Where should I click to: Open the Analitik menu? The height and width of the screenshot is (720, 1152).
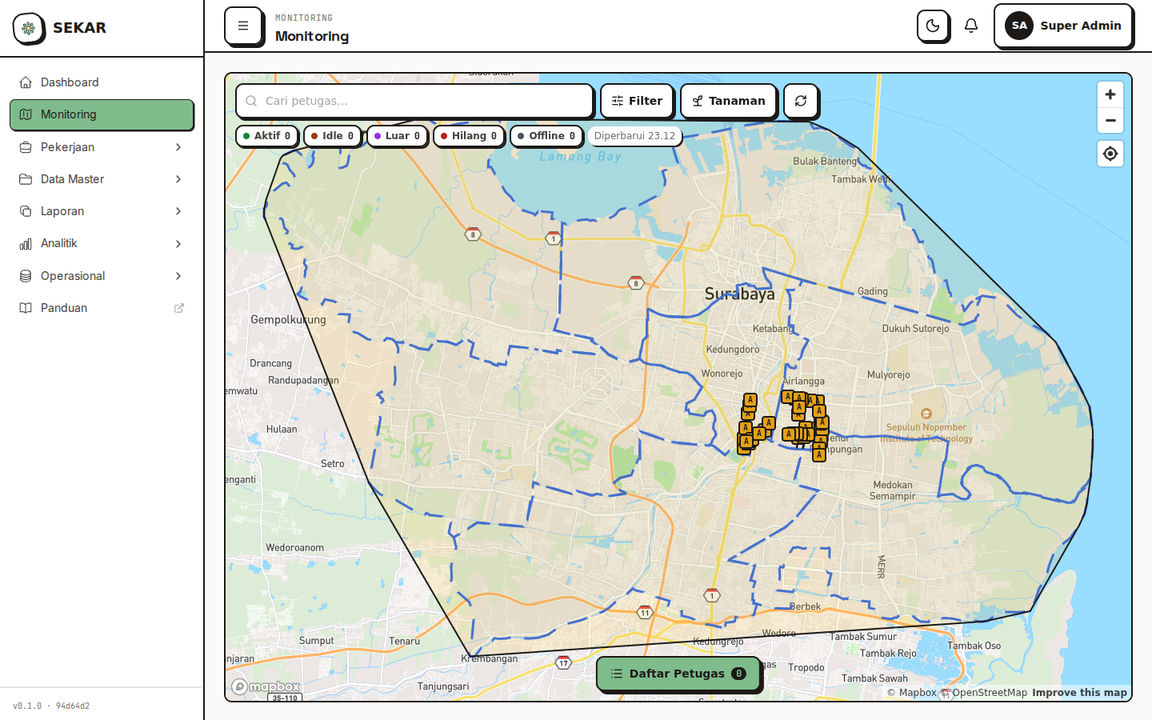[102, 243]
